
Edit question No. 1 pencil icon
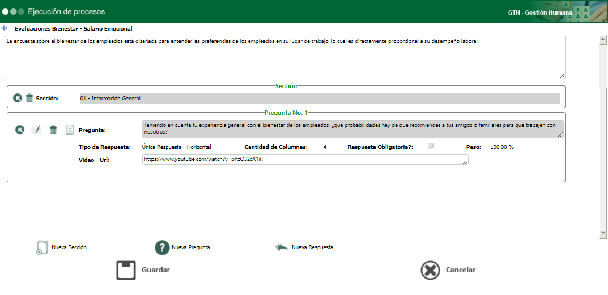[x=36, y=130]
